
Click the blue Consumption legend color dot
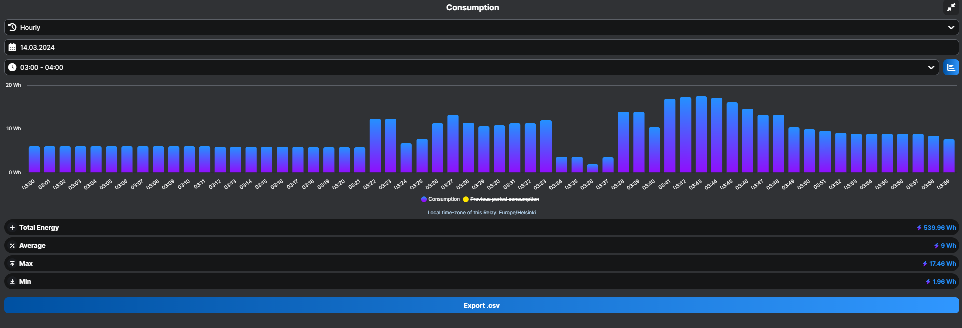[x=424, y=199]
